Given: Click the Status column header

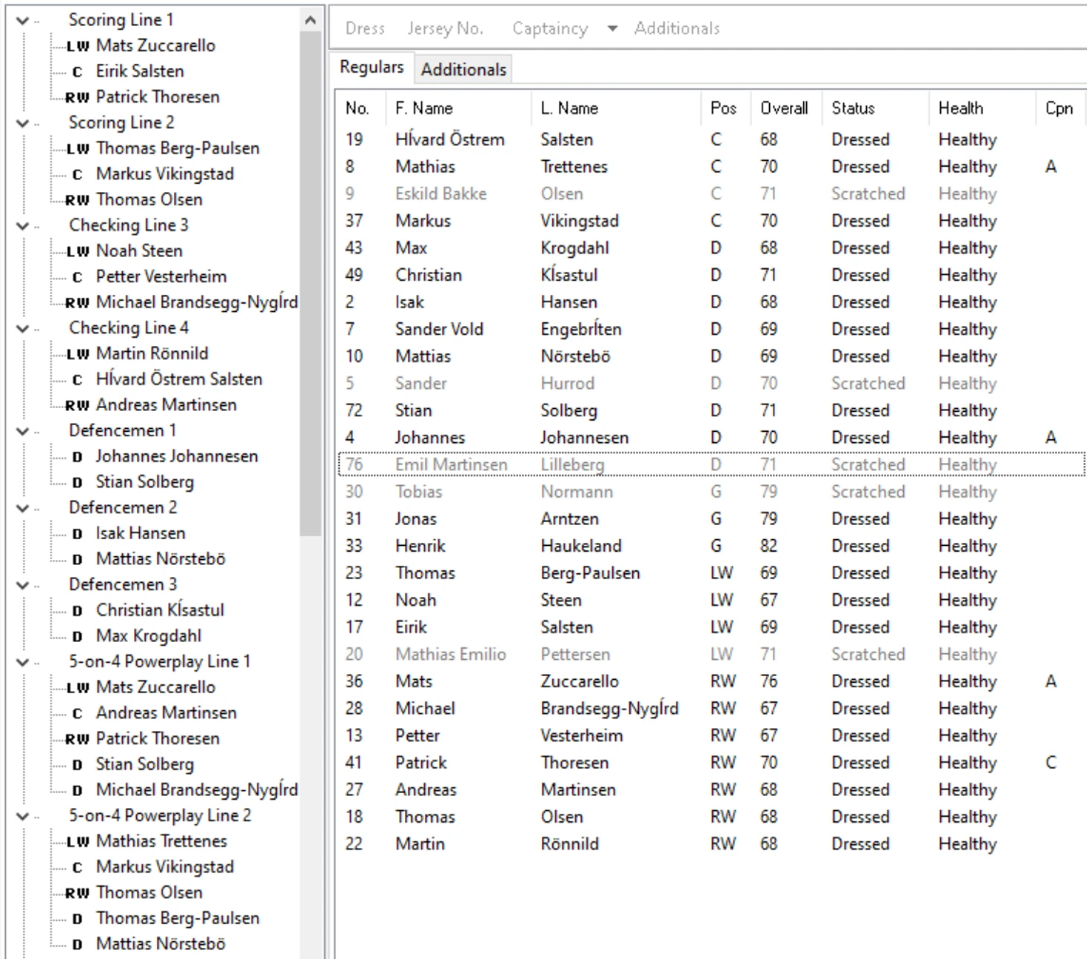Looking at the screenshot, I should pos(852,109).
